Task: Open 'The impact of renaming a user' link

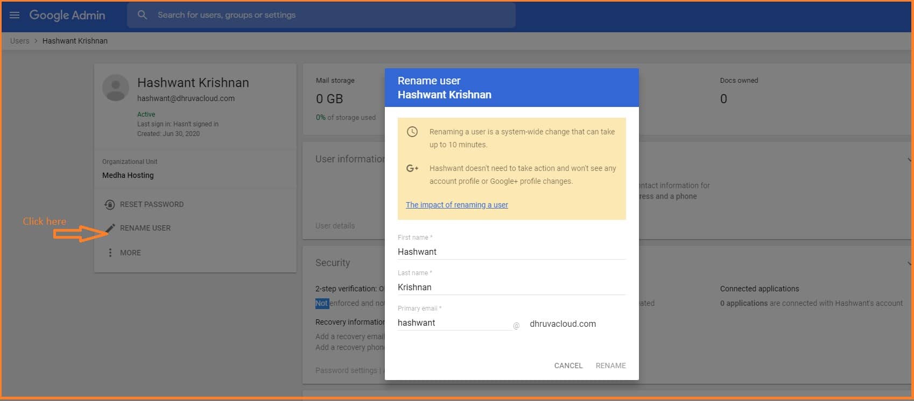Action: pyautogui.click(x=456, y=205)
